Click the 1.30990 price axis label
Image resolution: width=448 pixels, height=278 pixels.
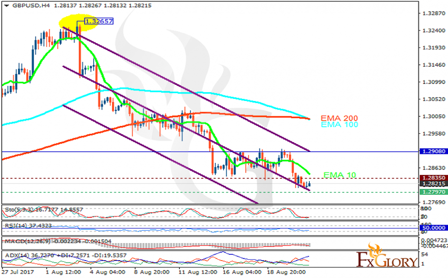click(434, 82)
